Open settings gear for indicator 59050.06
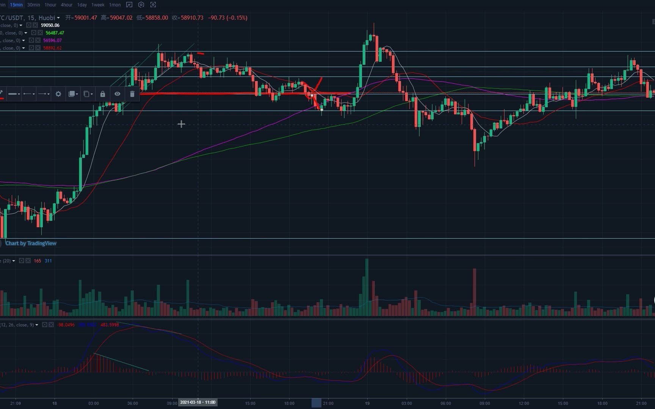This screenshot has width=655, height=409. tap(29, 25)
